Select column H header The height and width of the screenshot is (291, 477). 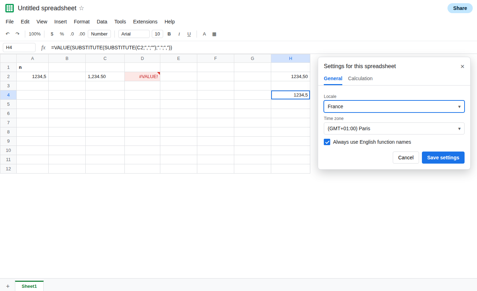click(290, 59)
